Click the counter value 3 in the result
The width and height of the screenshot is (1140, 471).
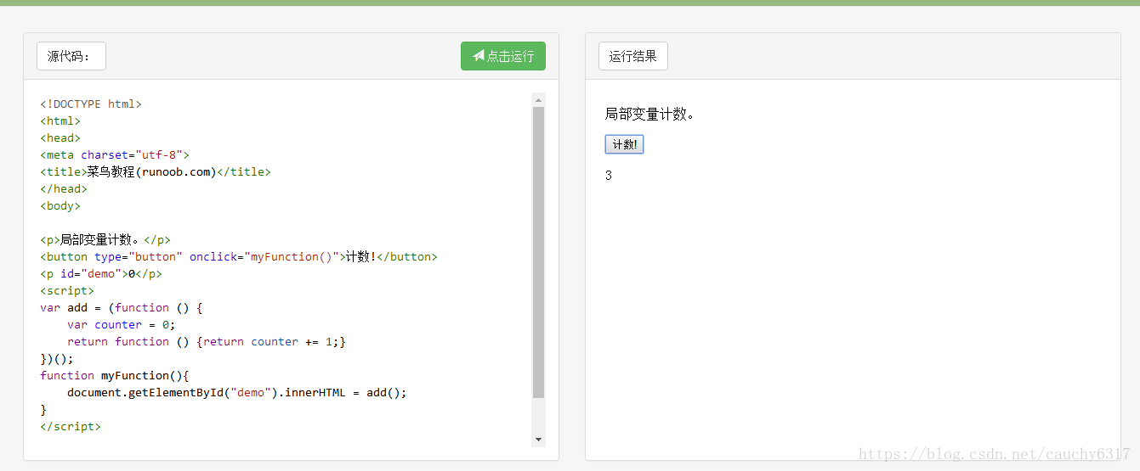[x=609, y=176]
